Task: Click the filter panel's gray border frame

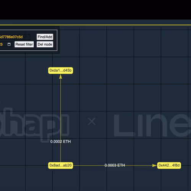Action: [57, 40]
